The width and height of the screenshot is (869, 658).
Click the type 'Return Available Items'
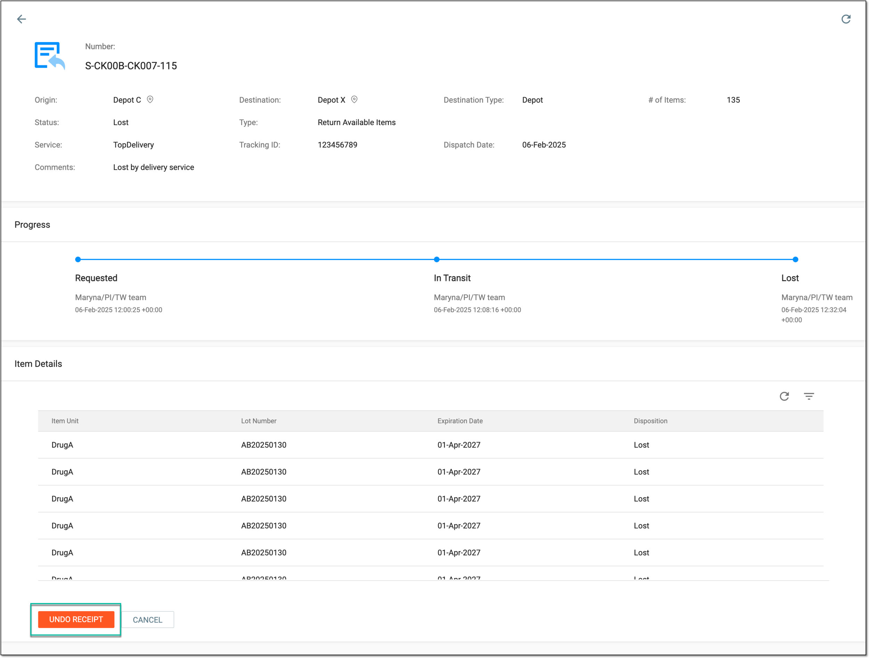click(357, 122)
